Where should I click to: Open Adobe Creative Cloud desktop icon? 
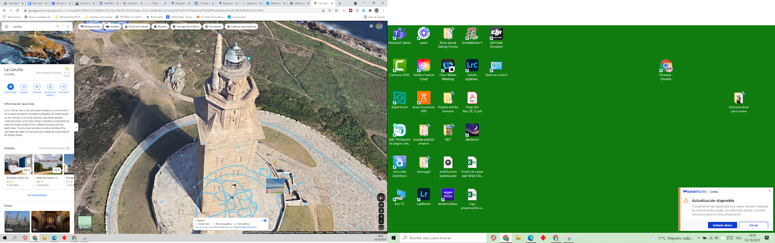[424, 69]
